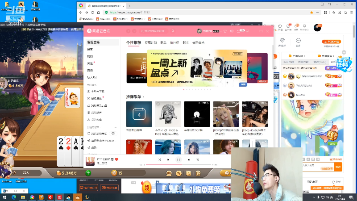Open the notepad task icon in game
This screenshot has height=201, width=357.
198,173
